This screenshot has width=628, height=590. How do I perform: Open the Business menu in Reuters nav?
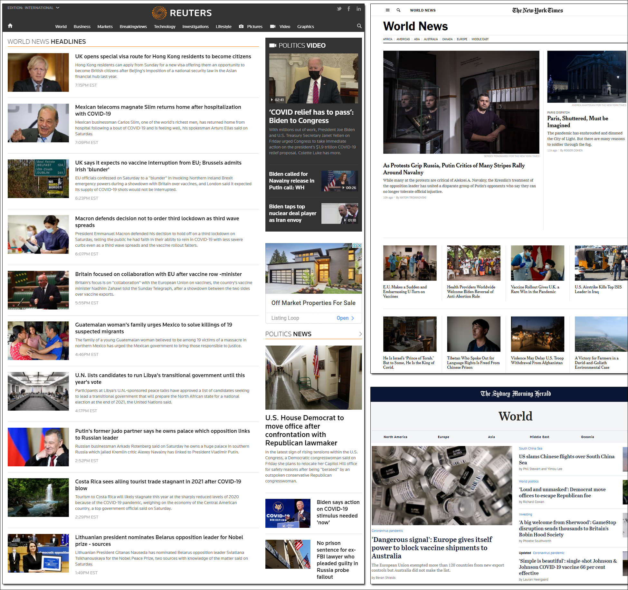(82, 26)
